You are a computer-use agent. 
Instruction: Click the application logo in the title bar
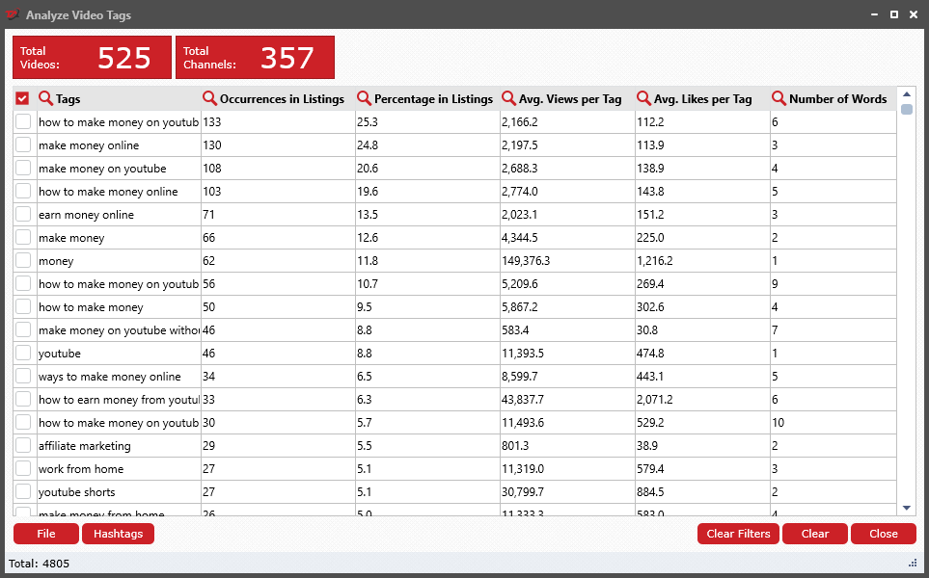point(13,13)
